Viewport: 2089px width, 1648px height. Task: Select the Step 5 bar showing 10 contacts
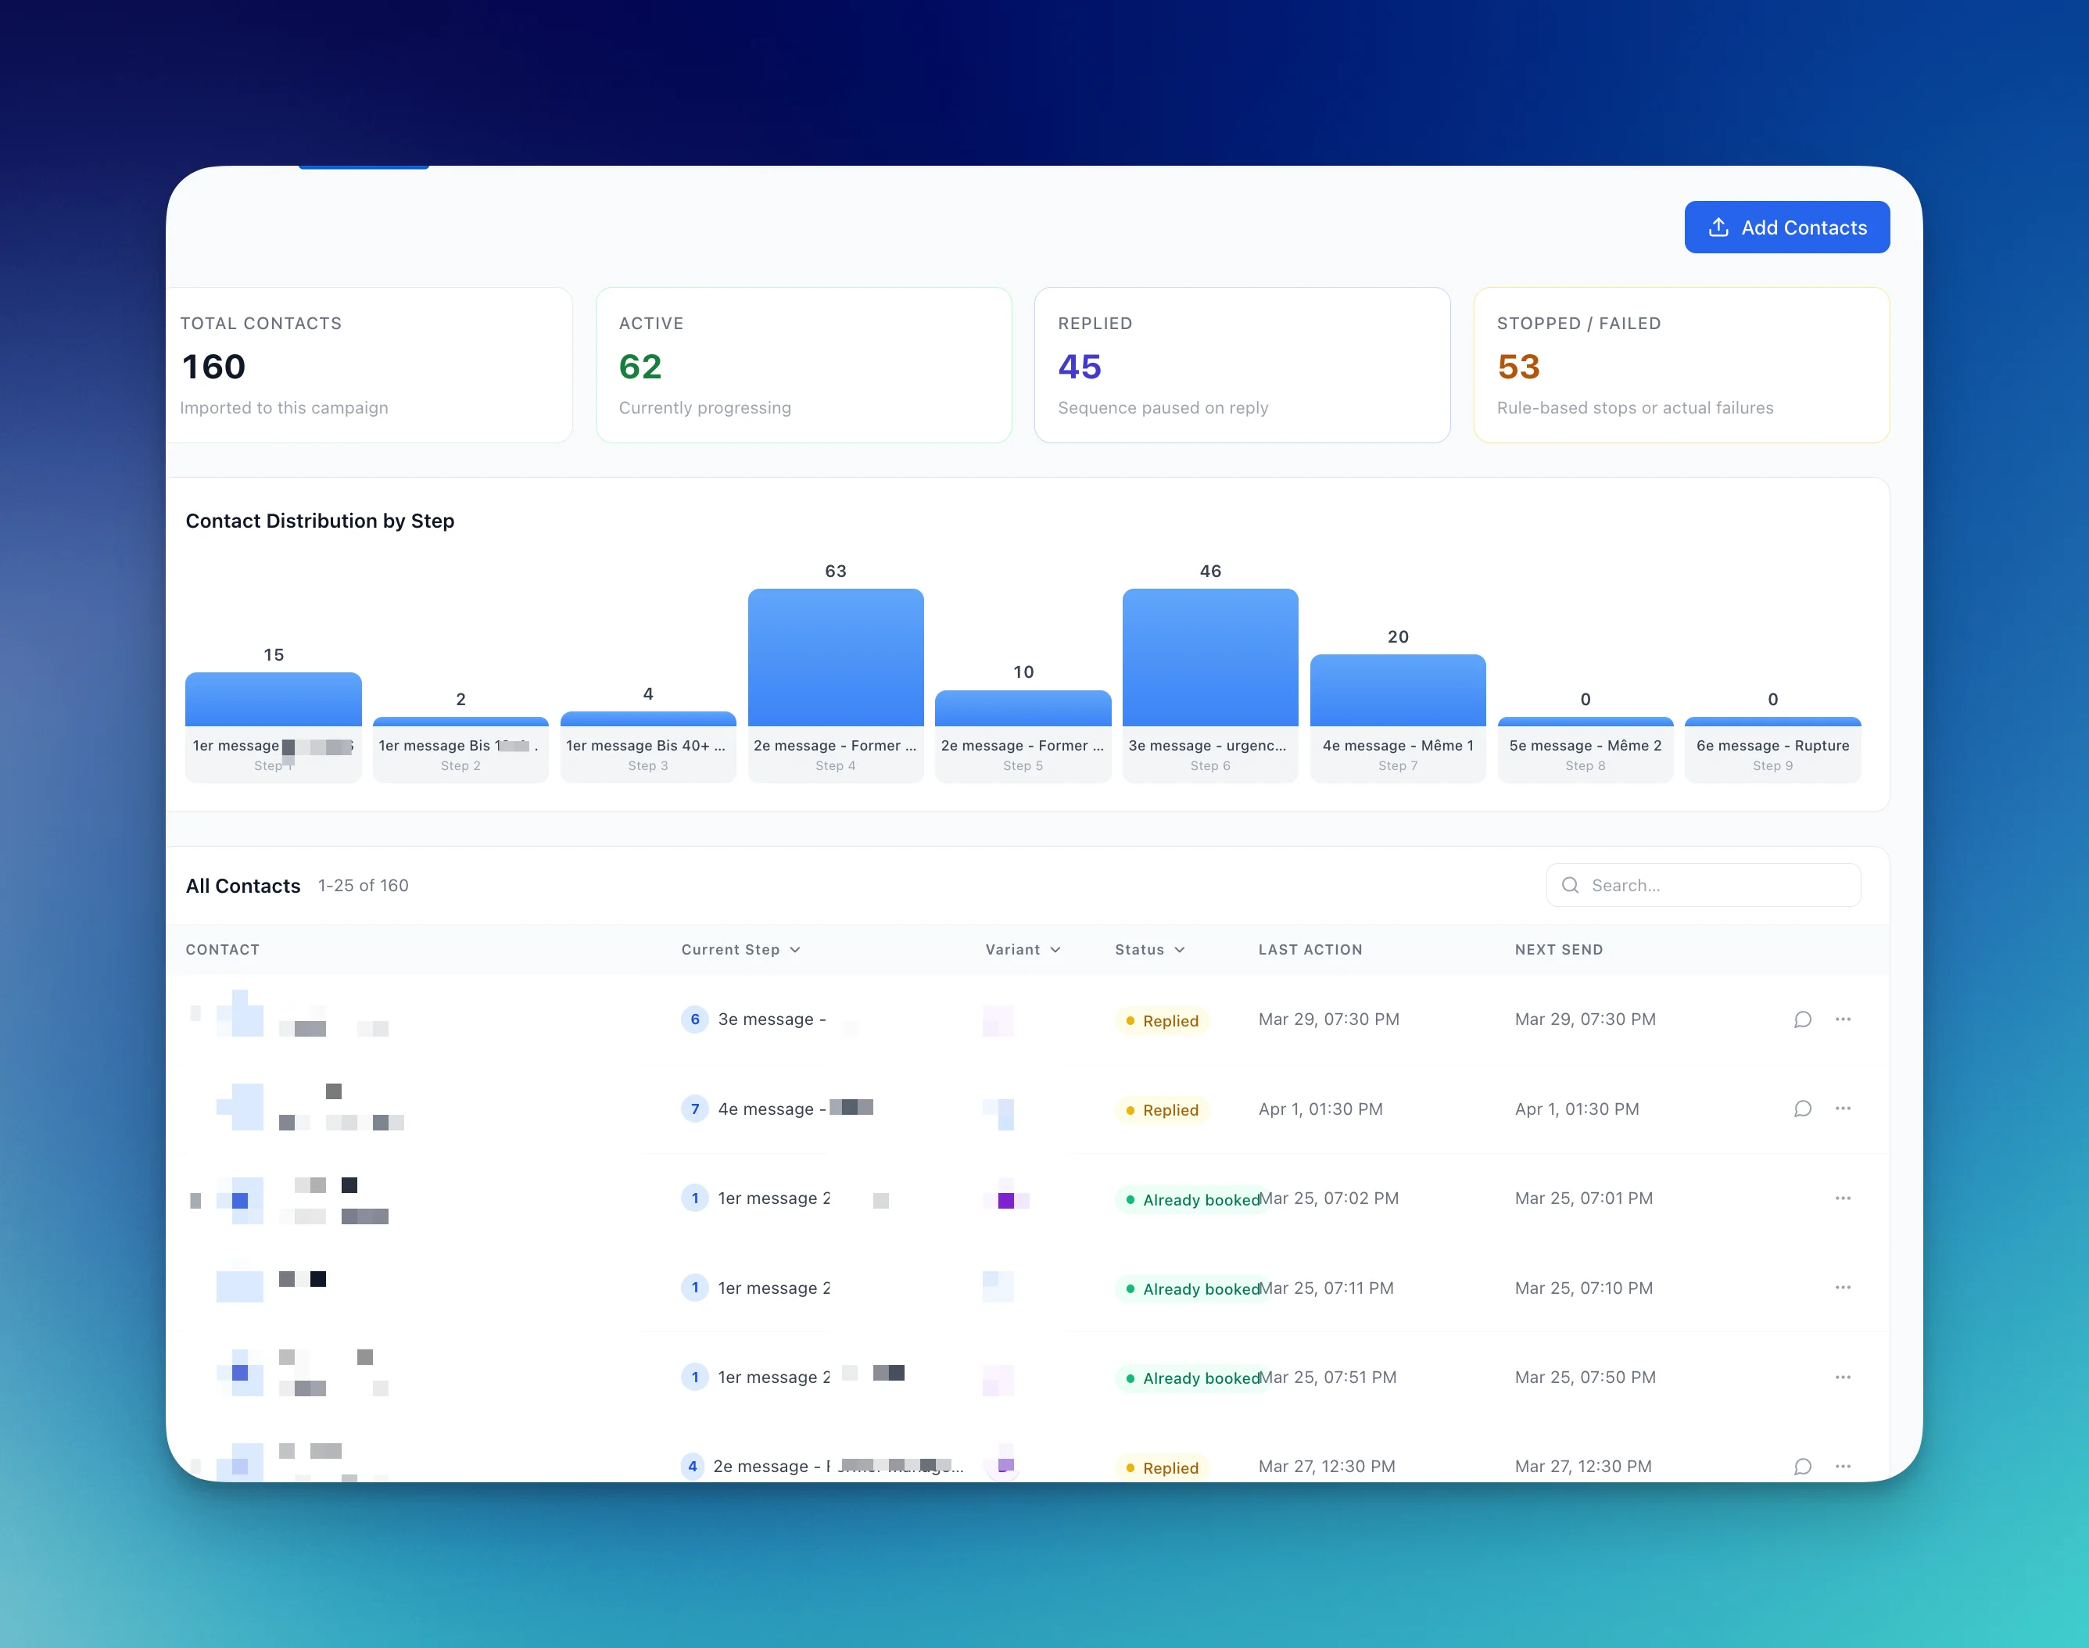click(1023, 708)
